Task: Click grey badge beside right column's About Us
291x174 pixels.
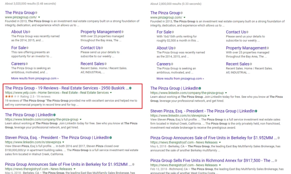Action: click(x=175, y=48)
